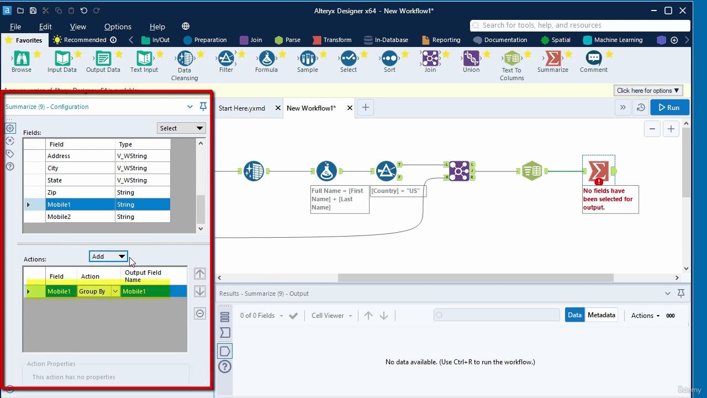Click the Data Cleansing node on canvas

point(254,171)
